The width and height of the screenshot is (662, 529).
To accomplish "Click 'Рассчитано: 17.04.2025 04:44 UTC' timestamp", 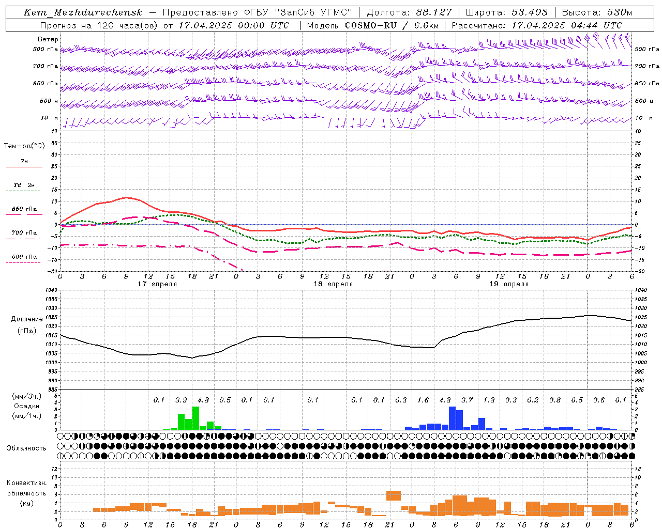I will click(537, 25).
